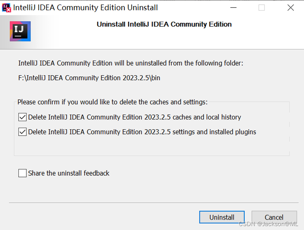Viewport: 304px width, 230px height.
Task: Uncheck Delete settings and installed plugins
Action: click(22, 132)
